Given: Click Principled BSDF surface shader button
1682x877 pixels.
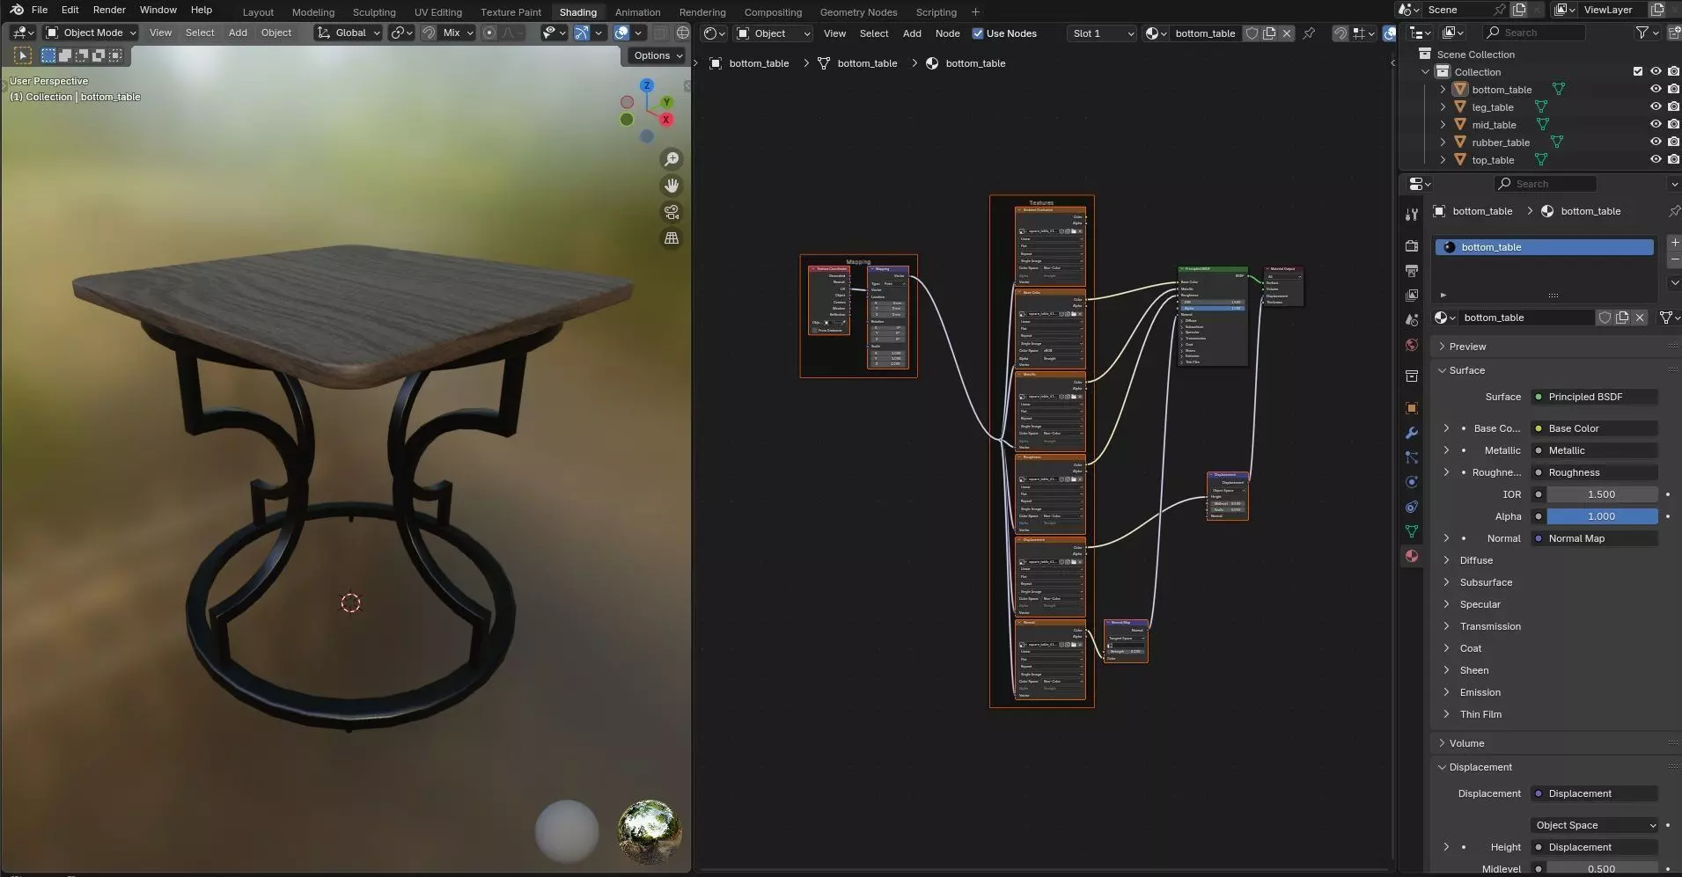Looking at the screenshot, I should pos(1595,397).
